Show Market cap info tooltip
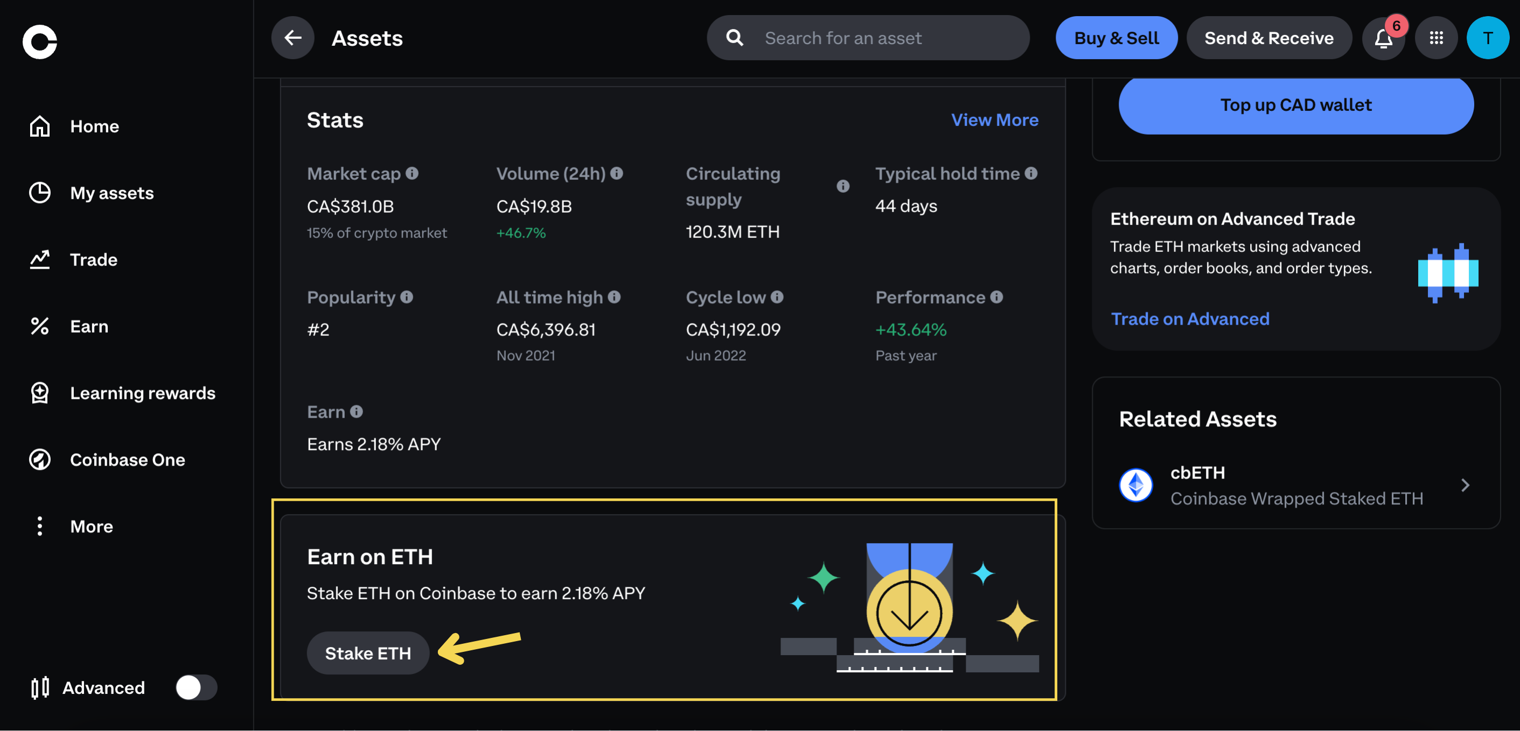The image size is (1520, 731). point(413,173)
